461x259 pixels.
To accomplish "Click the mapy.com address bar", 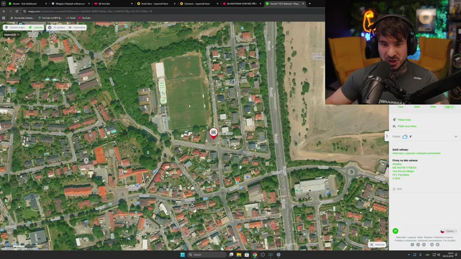I will 173,11.
